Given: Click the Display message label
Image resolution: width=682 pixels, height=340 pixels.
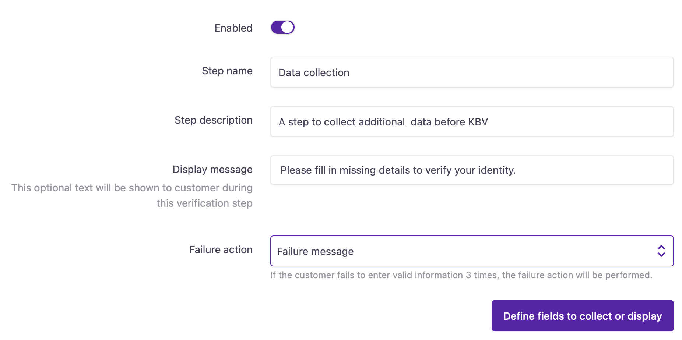Looking at the screenshot, I should (x=212, y=169).
